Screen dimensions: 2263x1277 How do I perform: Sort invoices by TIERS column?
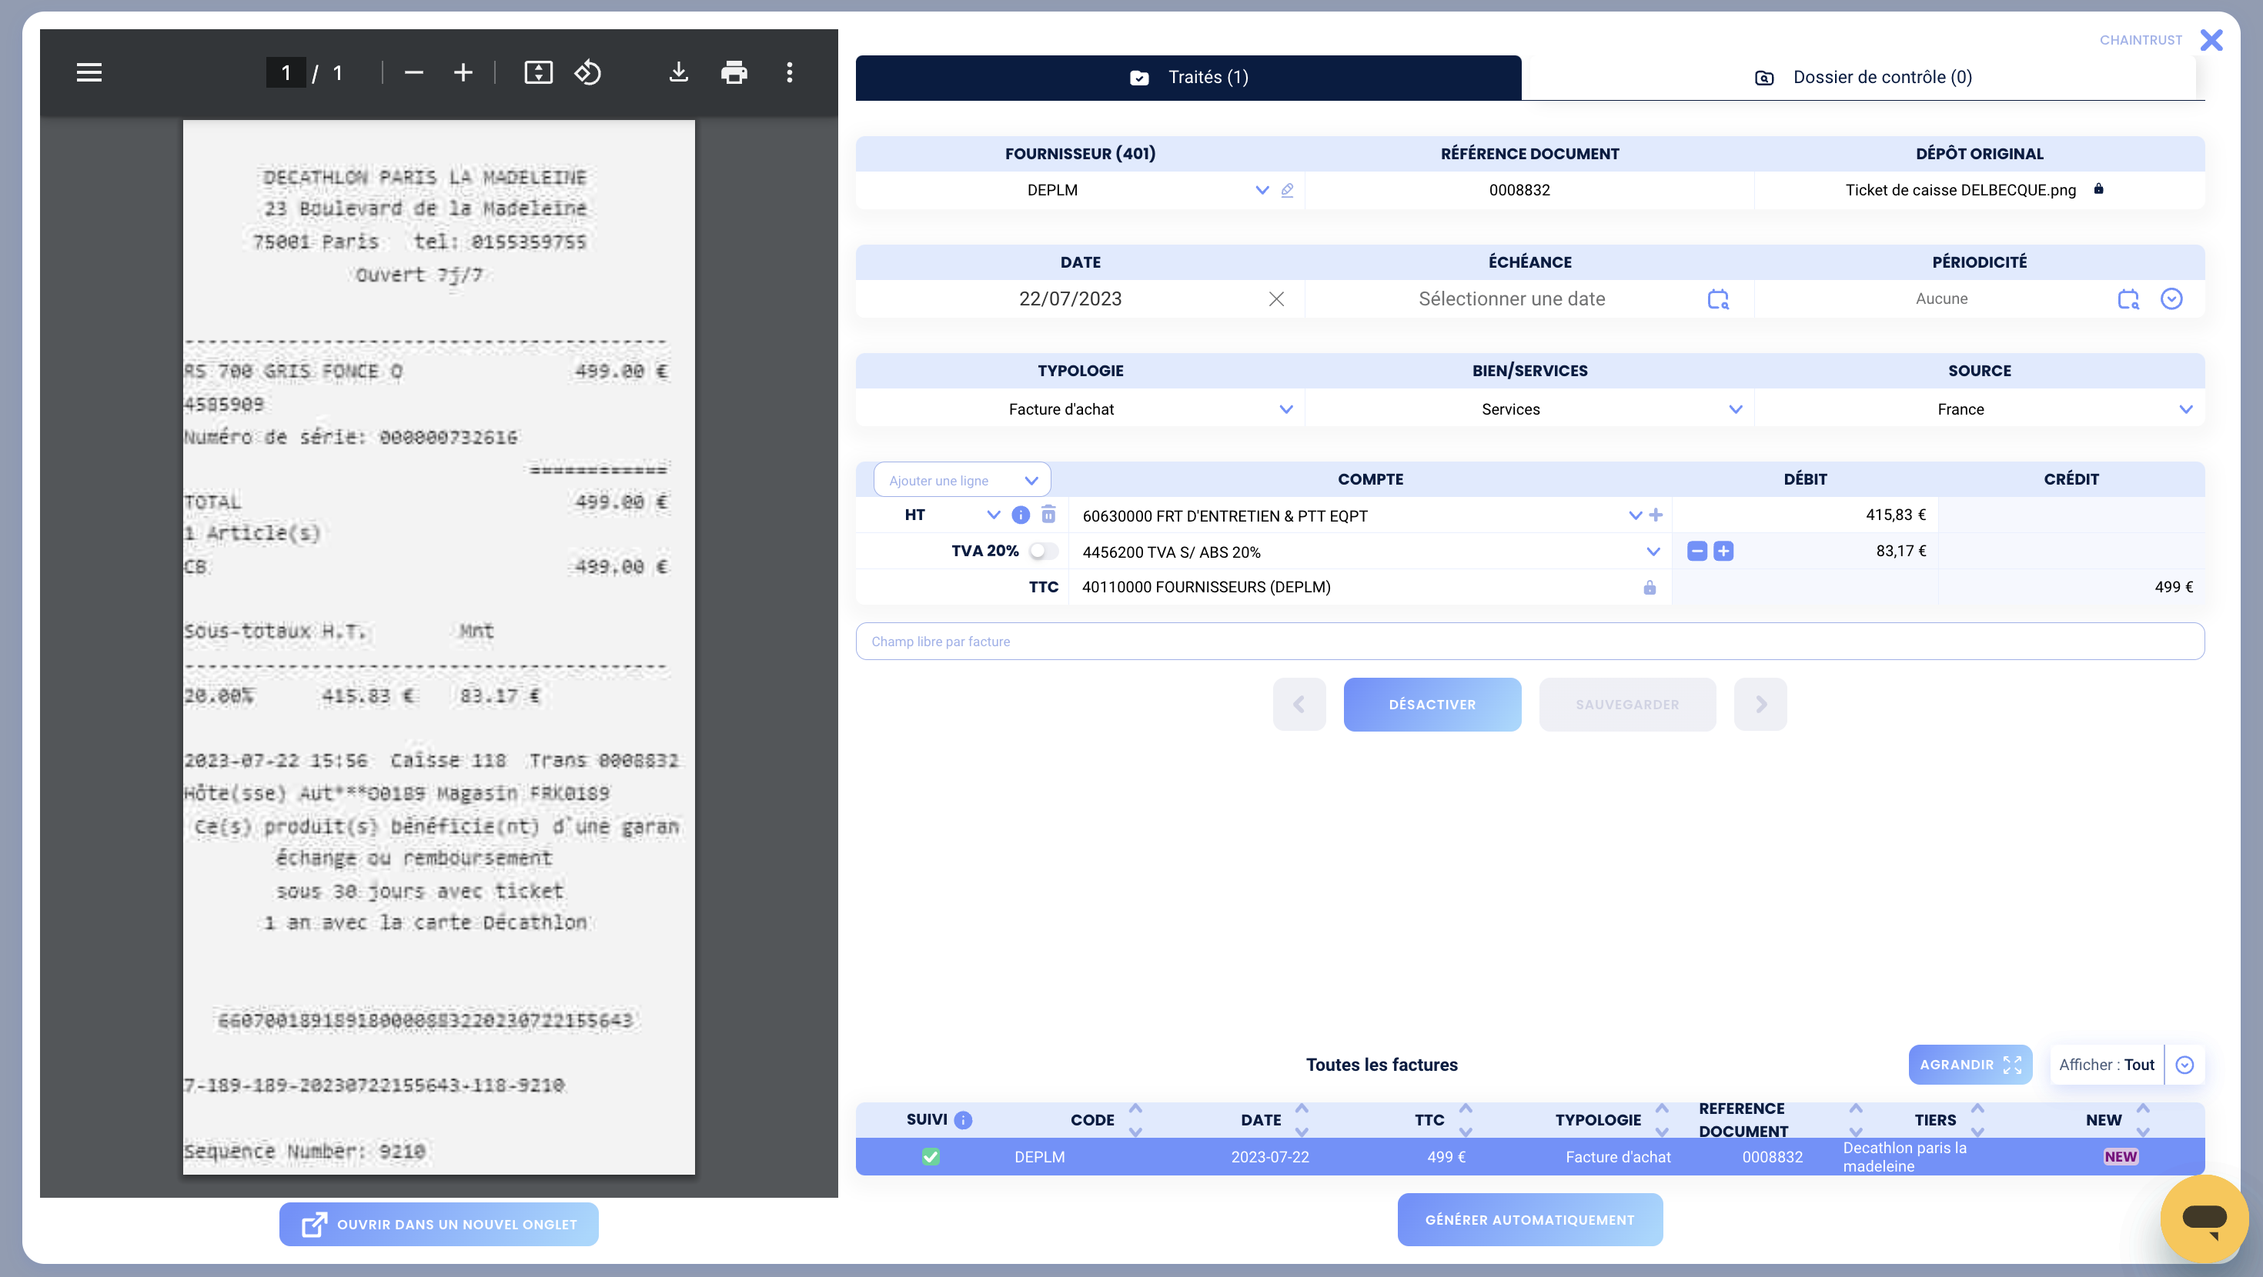(x=1977, y=1120)
